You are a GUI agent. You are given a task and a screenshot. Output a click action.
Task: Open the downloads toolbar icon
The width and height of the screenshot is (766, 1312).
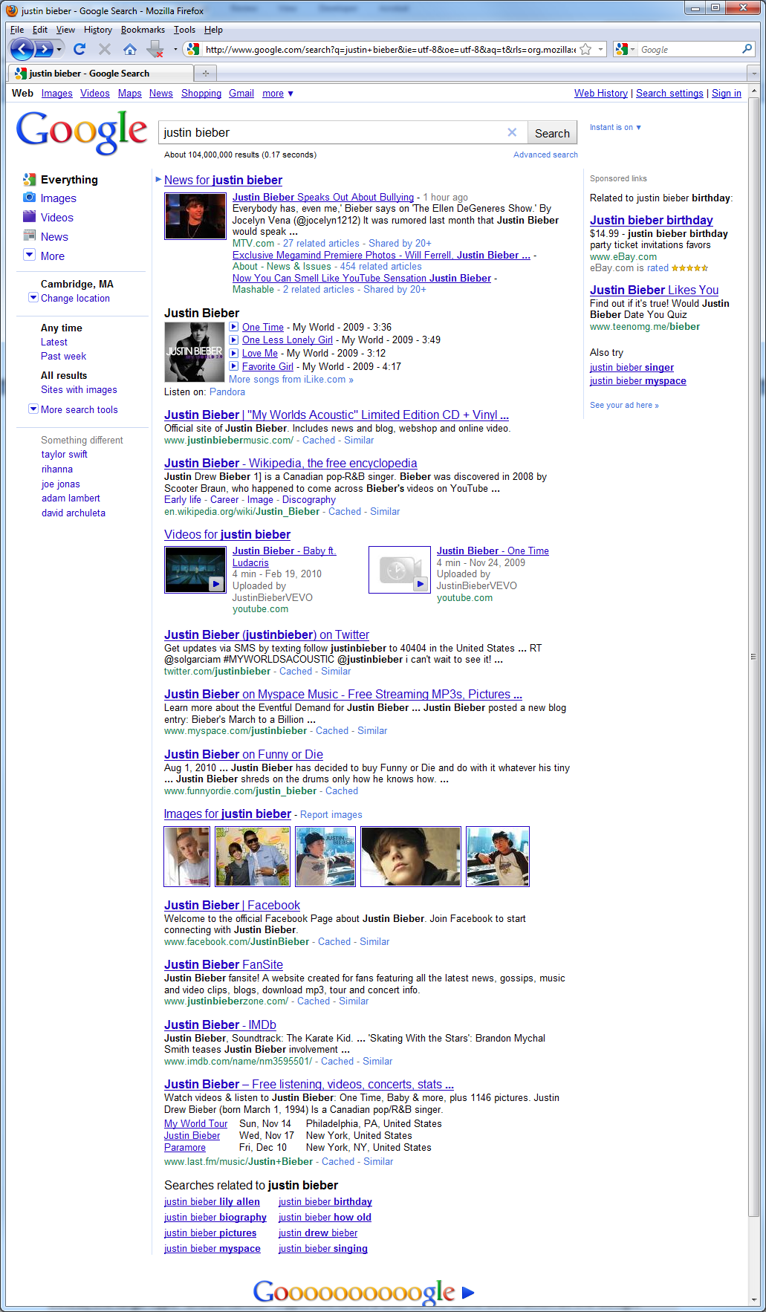(x=155, y=49)
